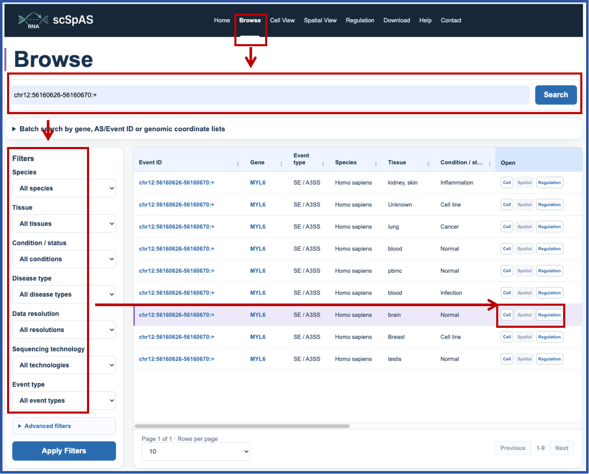Viewport: 589px width, 474px height.
Task: Open Cell view for the testis row
Action: (507, 359)
